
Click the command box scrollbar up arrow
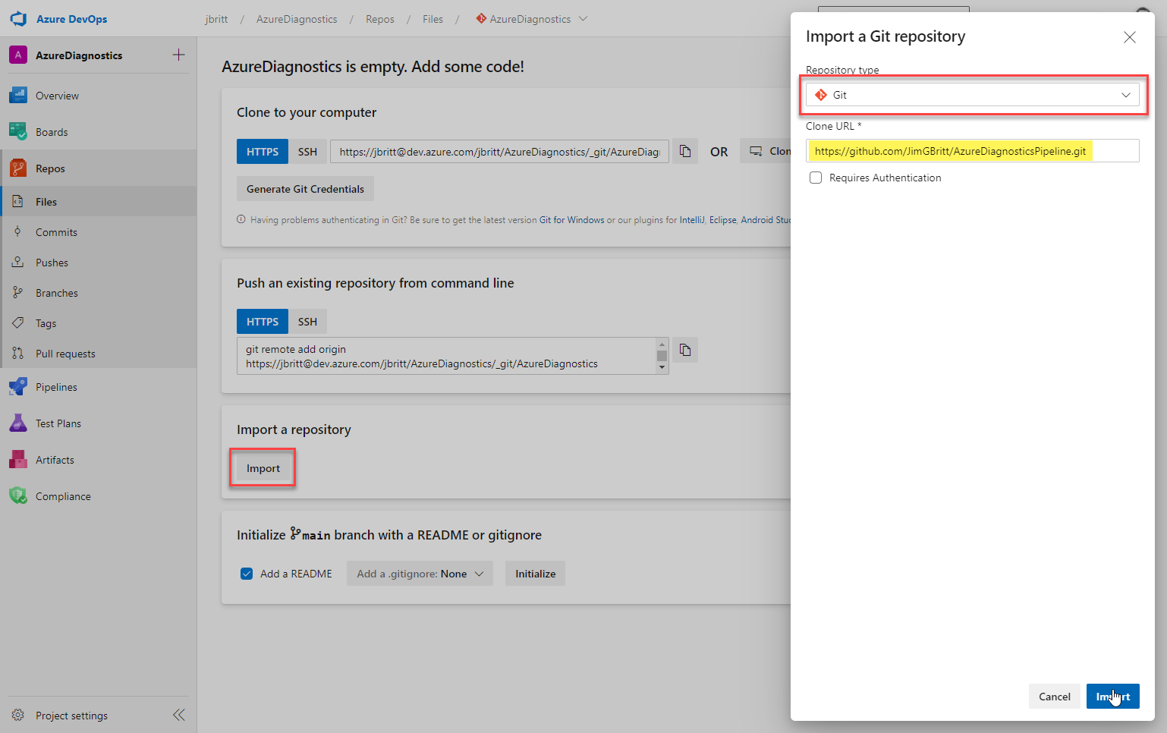point(662,344)
